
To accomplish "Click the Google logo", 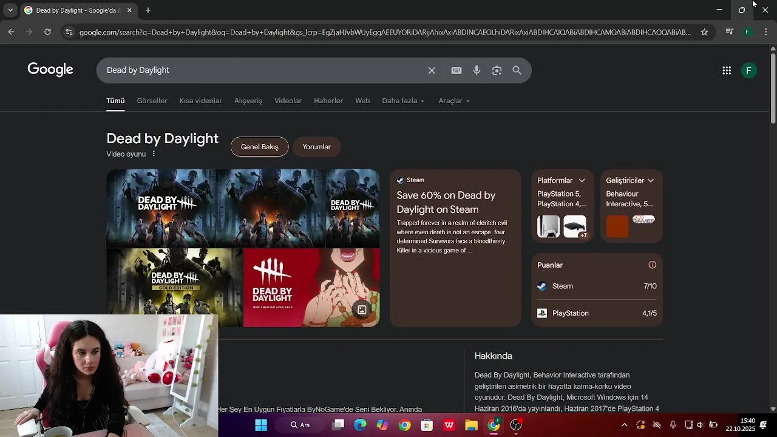I will [x=50, y=70].
